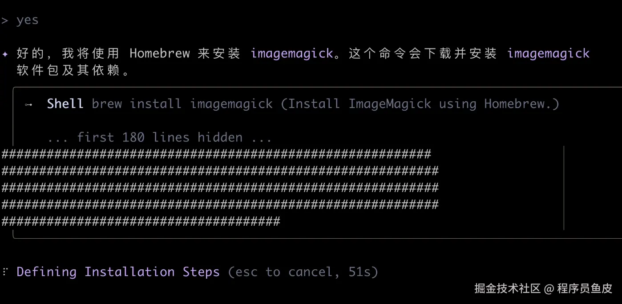Click the shortest hash progress line at the bottom
Screen dimensions: 622x304
click(x=141, y=221)
